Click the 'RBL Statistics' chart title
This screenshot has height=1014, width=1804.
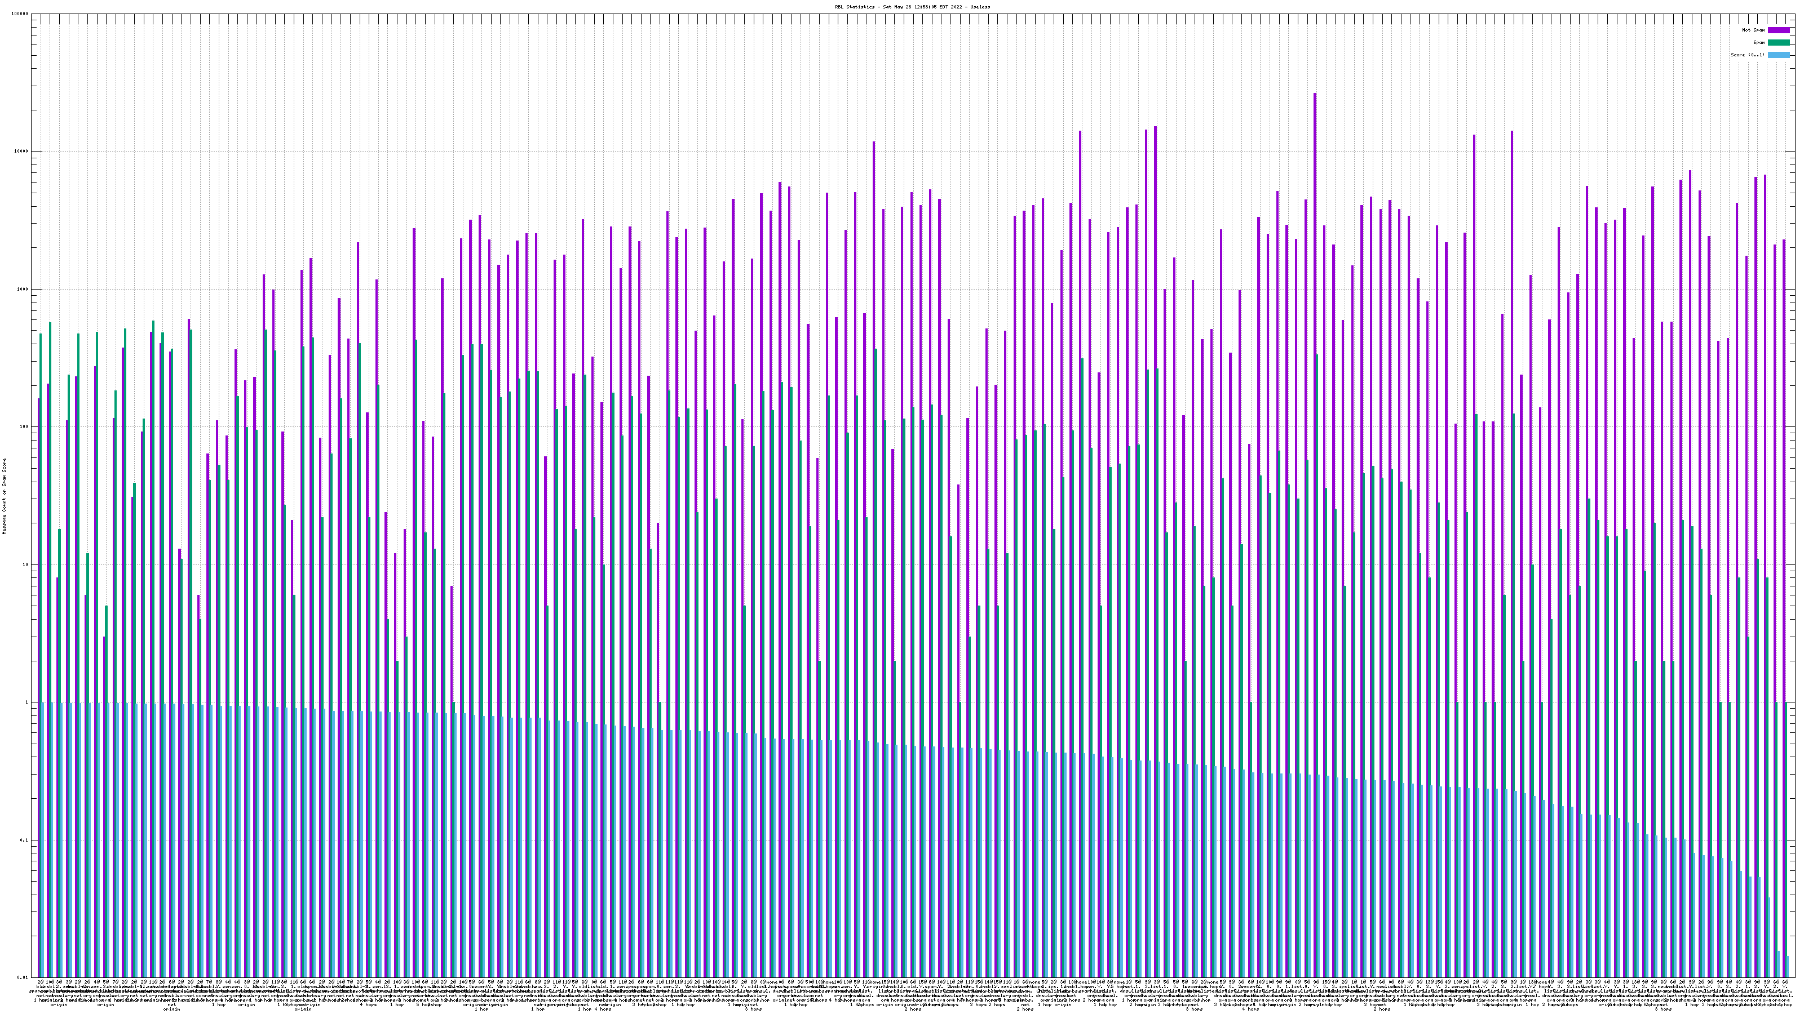point(912,6)
